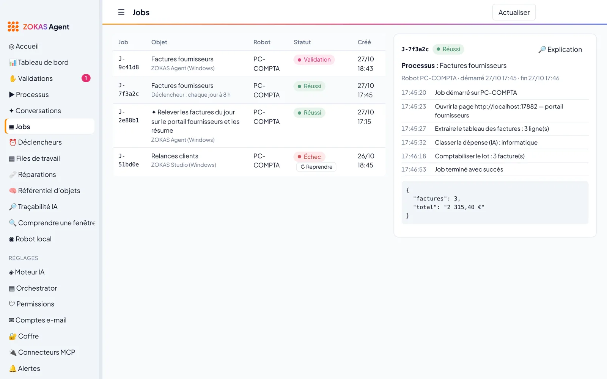Click the Robot column header
This screenshot has width=607, height=379.
[262, 42]
